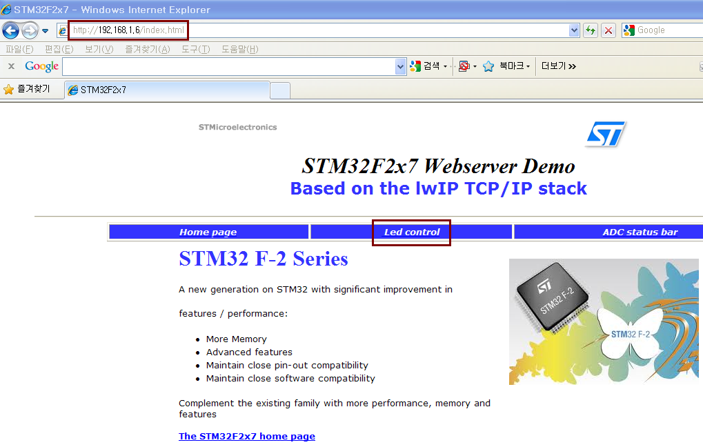The width and height of the screenshot is (703, 447).
Task: Open the 도구(T) menu
Action: pyautogui.click(x=195, y=49)
